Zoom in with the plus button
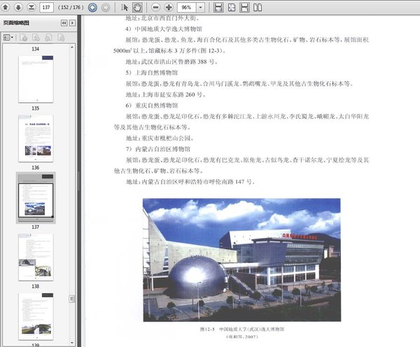Viewport: 420px width, 347px height. 169,7
